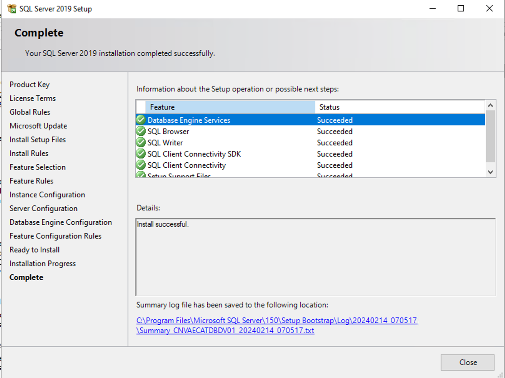
Task: Click the Close button
Action: pos(467,362)
